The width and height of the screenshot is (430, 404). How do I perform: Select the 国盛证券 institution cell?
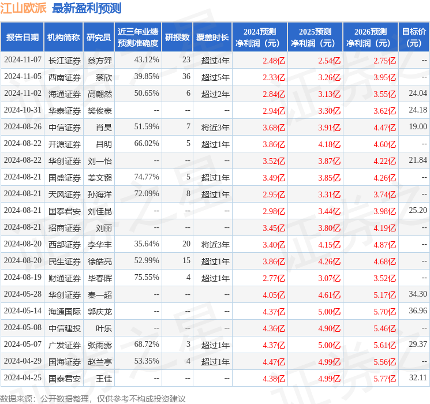point(65,178)
